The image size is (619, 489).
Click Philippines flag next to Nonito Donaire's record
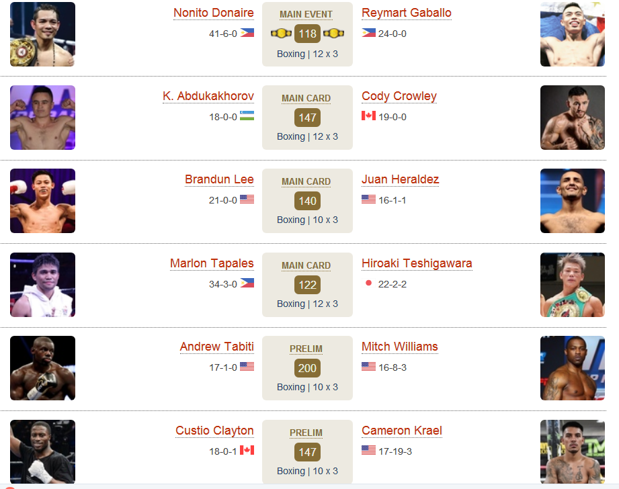tap(247, 33)
